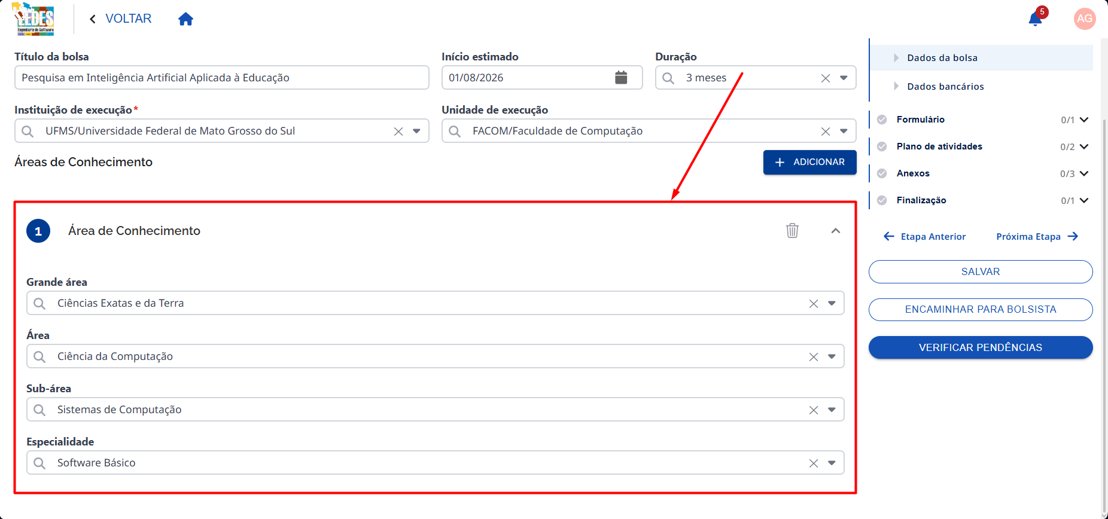Viewport: 1108px width, 519px height.
Task: Click the Título da bolsa field
Action: [222, 78]
